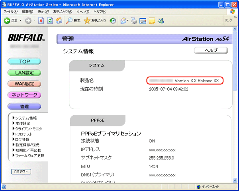
Task: Click the 管理 navigation button
Action: [24, 106]
